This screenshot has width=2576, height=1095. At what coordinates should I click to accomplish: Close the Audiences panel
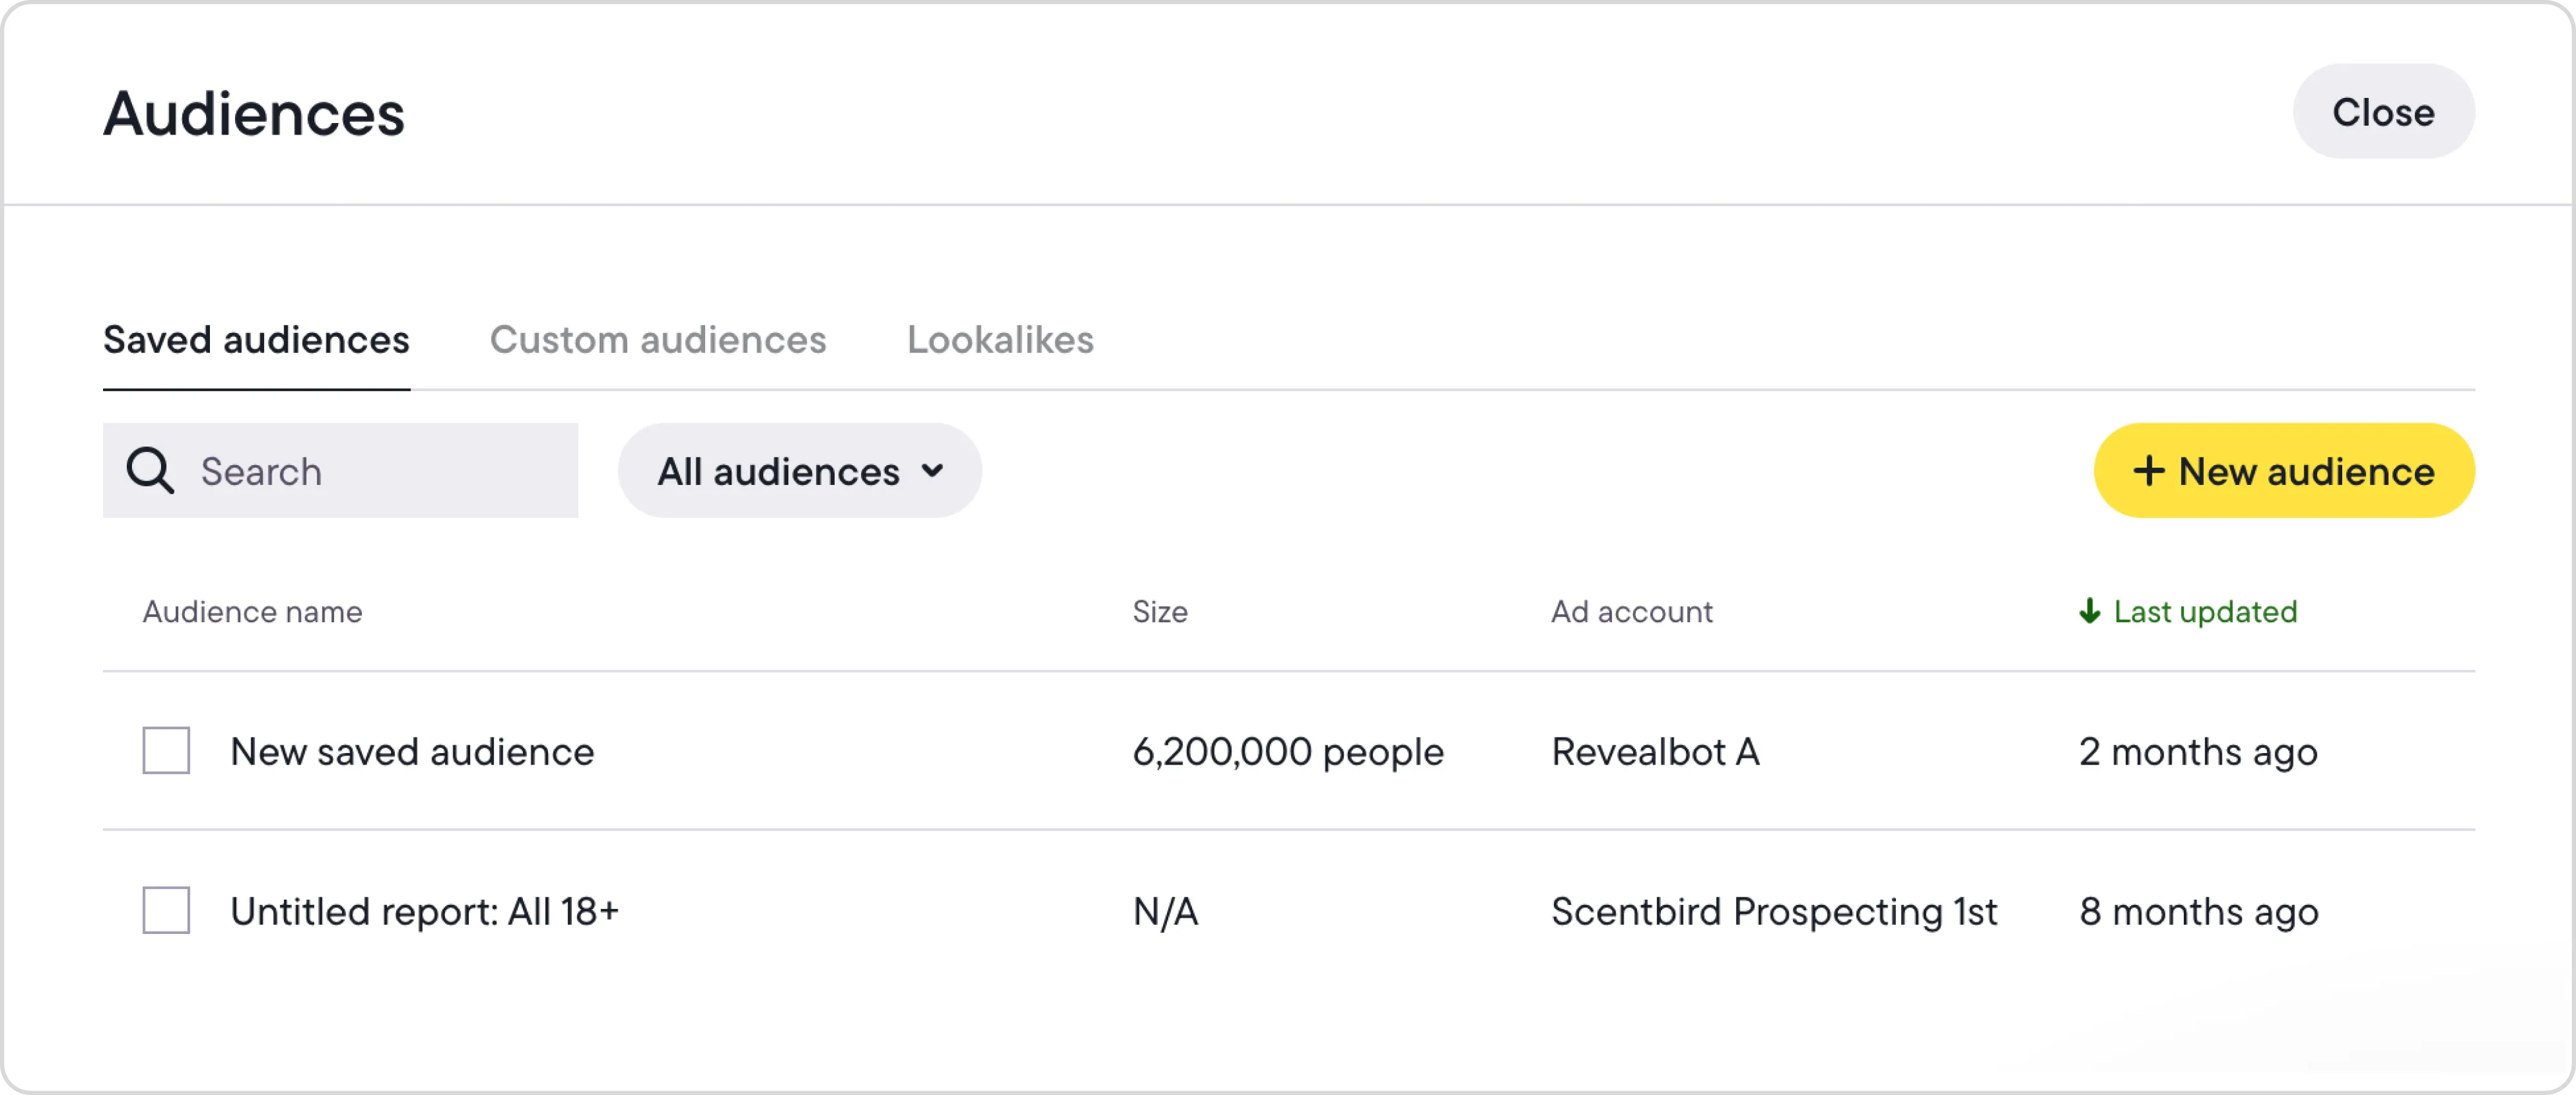[x=2384, y=111]
